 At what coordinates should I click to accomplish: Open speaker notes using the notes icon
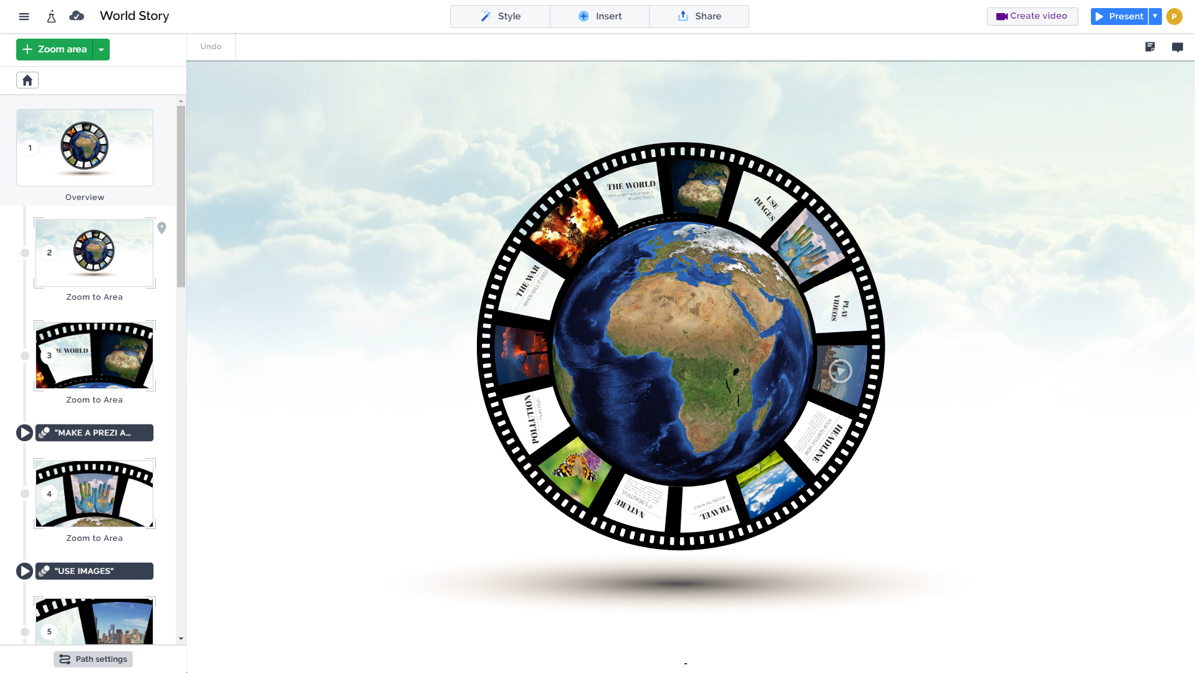point(1149,46)
